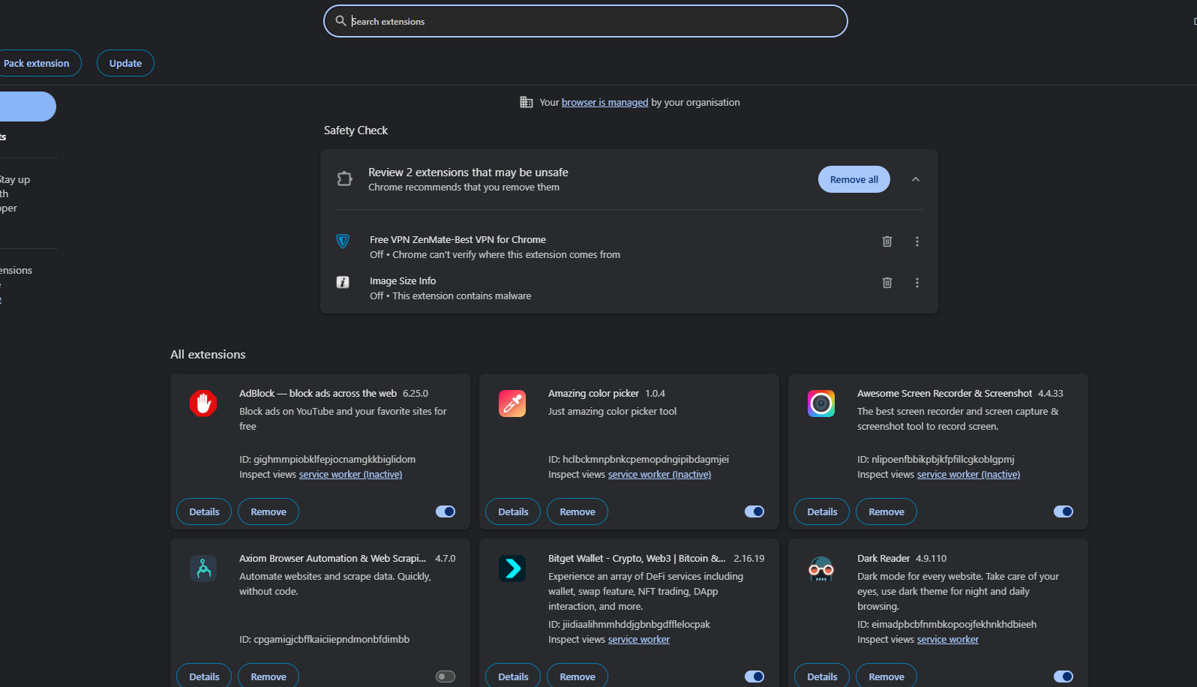The image size is (1197, 687).
Task: Click the Safety Check puzzle piece icon
Action: [344, 178]
